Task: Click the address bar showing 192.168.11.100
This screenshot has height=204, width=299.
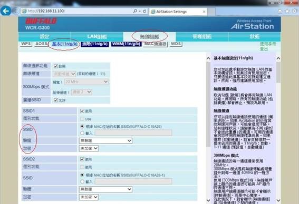Action: [77, 11]
